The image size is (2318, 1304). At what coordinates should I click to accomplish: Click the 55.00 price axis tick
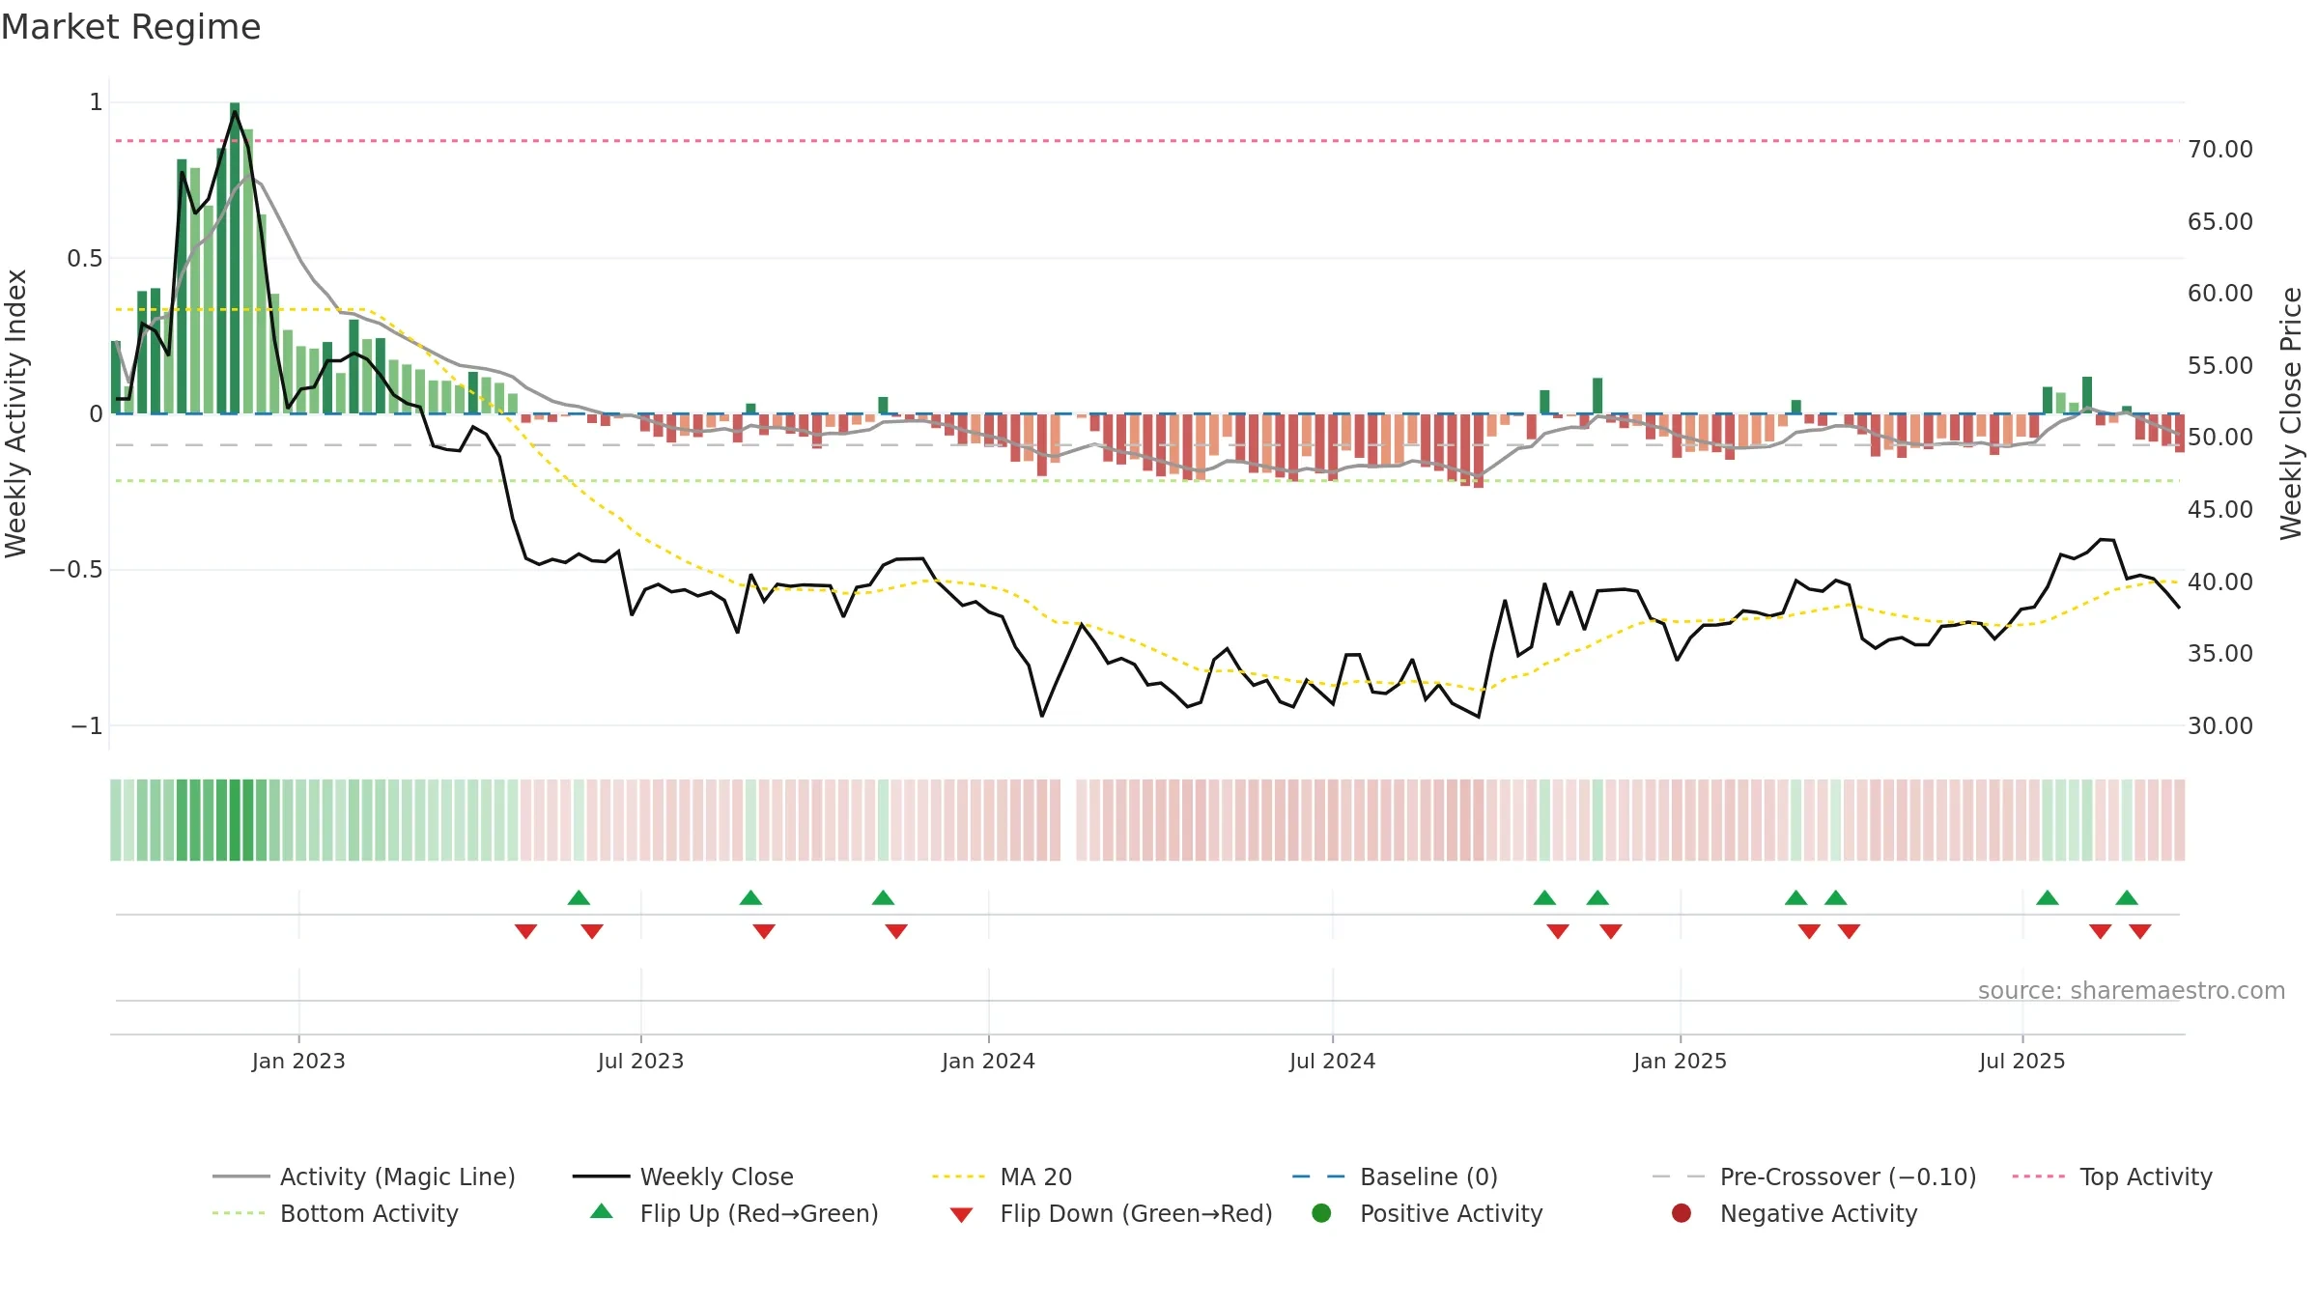[x=2219, y=365]
